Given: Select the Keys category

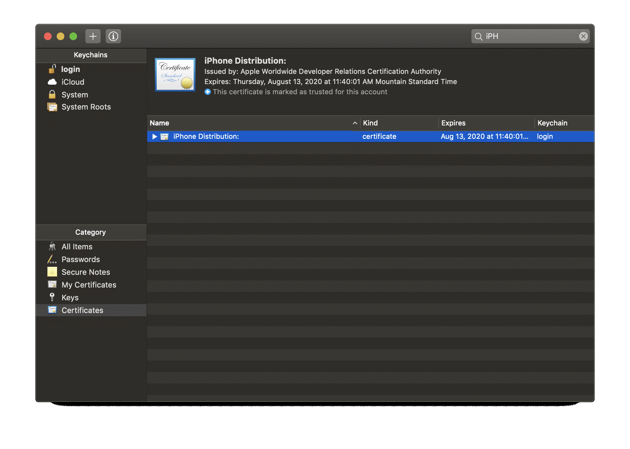Looking at the screenshot, I should click(70, 298).
